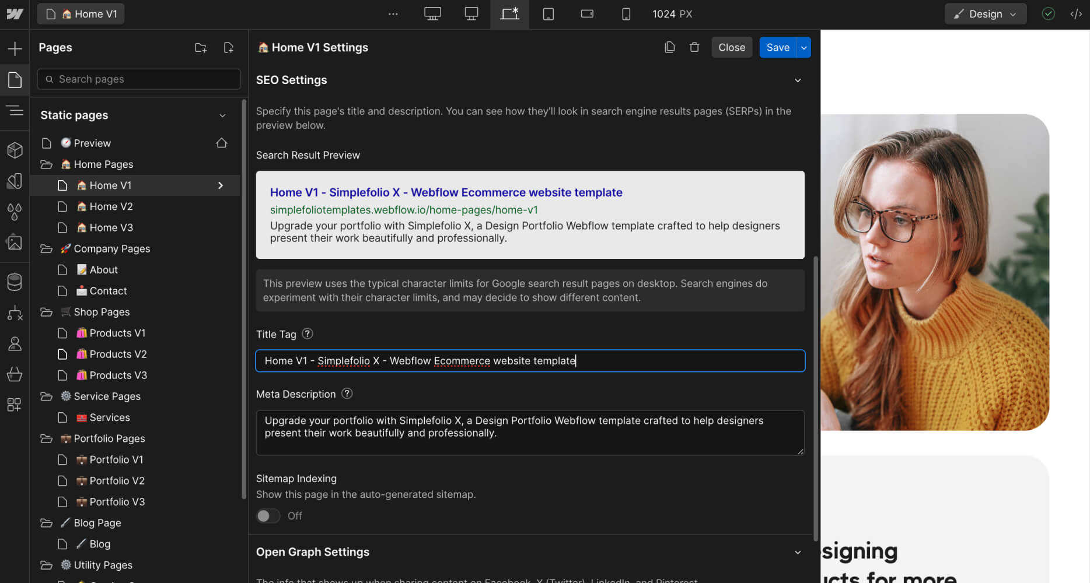This screenshot has height=583, width=1090.
Task: Collapse the Shop Pages folder
Action: pos(46,312)
